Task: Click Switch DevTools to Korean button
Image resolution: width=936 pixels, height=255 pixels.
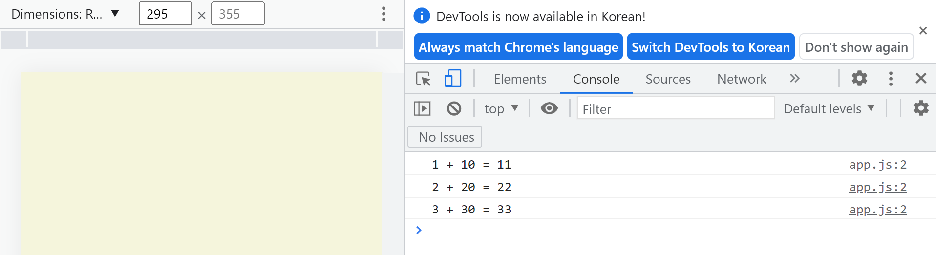Action: click(x=711, y=47)
